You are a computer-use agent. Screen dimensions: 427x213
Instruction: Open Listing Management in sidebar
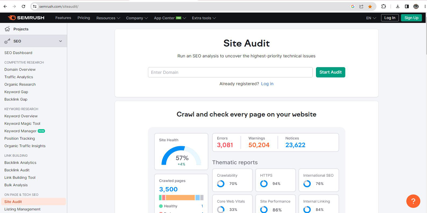pyautogui.click(x=22, y=209)
